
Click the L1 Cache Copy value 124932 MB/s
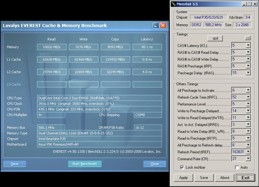(x=115, y=59)
